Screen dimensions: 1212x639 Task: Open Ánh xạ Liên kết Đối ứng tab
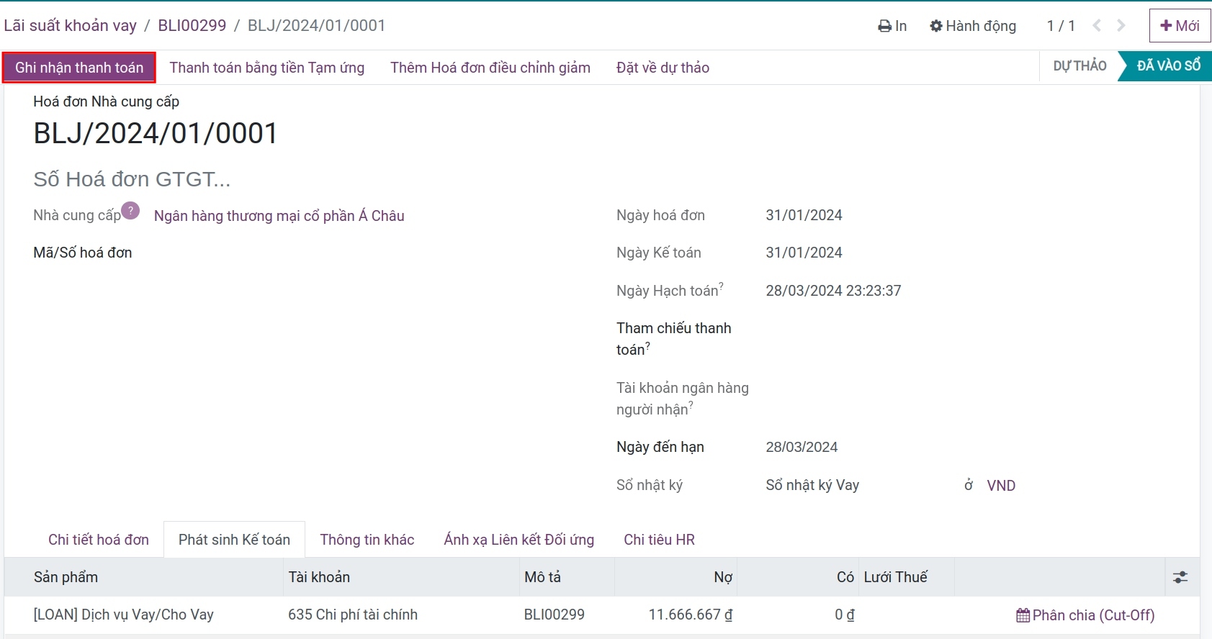(x=519, y=540)
